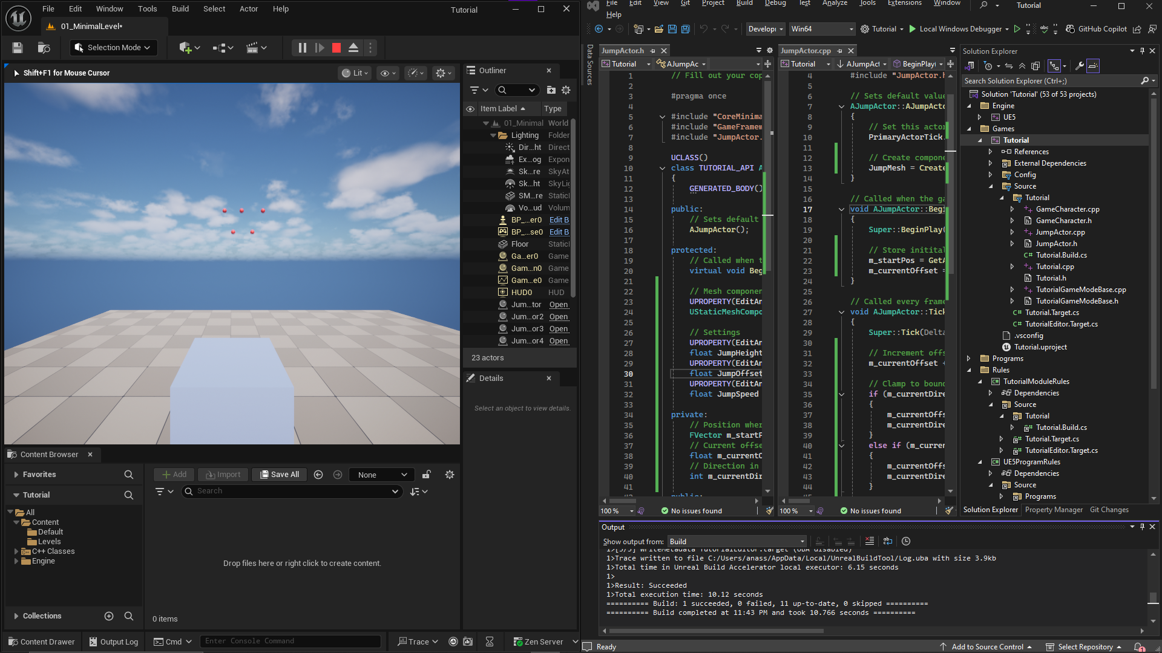
Task: Click the Content Browser search field
Action: pyautogui.click(x=291, y=492)
